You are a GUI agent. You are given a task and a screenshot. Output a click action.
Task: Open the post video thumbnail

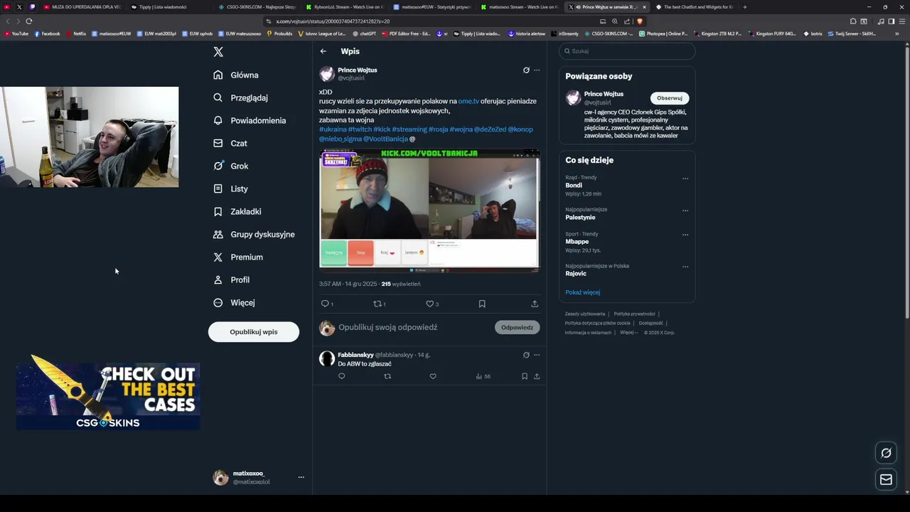[x=429, y=211]
